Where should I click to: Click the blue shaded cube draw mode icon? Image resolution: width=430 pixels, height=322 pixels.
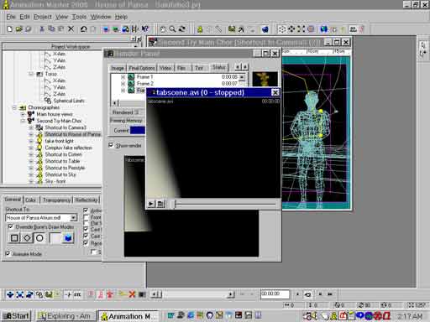[x=68, y=238]
